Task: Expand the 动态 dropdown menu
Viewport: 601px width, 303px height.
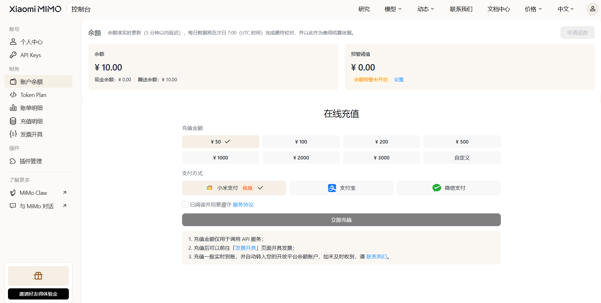Action: [426, 9]
